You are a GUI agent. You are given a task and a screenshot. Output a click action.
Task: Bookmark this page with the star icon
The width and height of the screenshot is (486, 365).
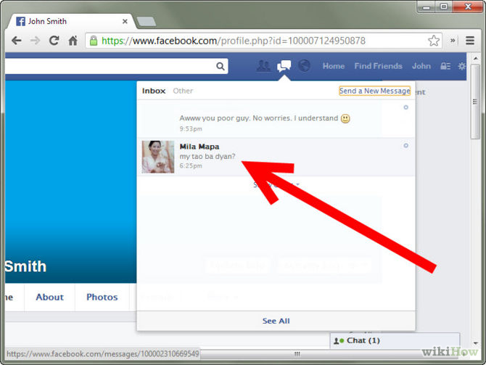pos(434,41)
